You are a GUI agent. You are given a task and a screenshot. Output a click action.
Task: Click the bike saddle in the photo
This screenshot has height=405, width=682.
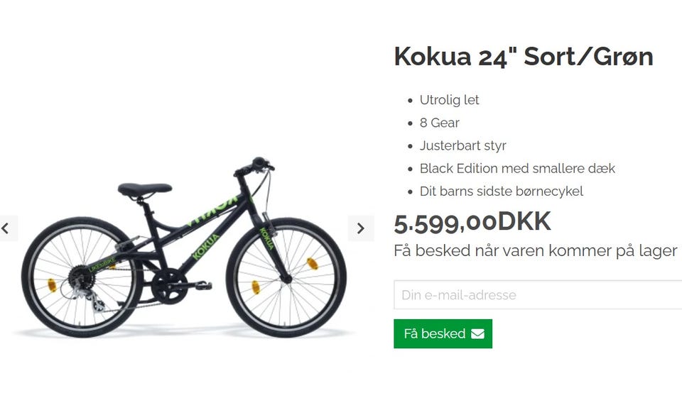(145, 189)
